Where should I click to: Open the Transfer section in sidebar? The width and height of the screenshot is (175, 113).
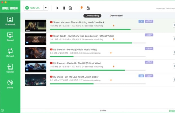(x=10, y=68)
